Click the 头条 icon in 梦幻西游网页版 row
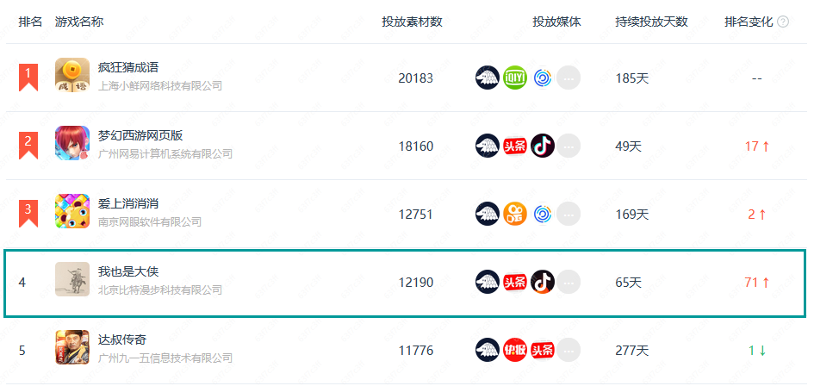The height and width of the screenshot is (386, 814). click(515, 146)
